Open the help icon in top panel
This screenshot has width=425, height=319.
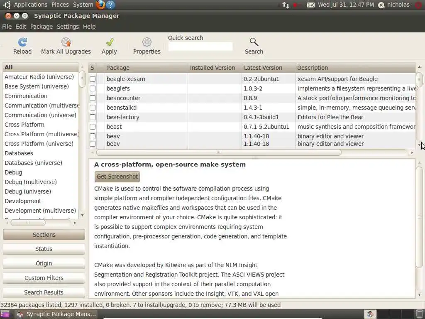tap(110, 5)
